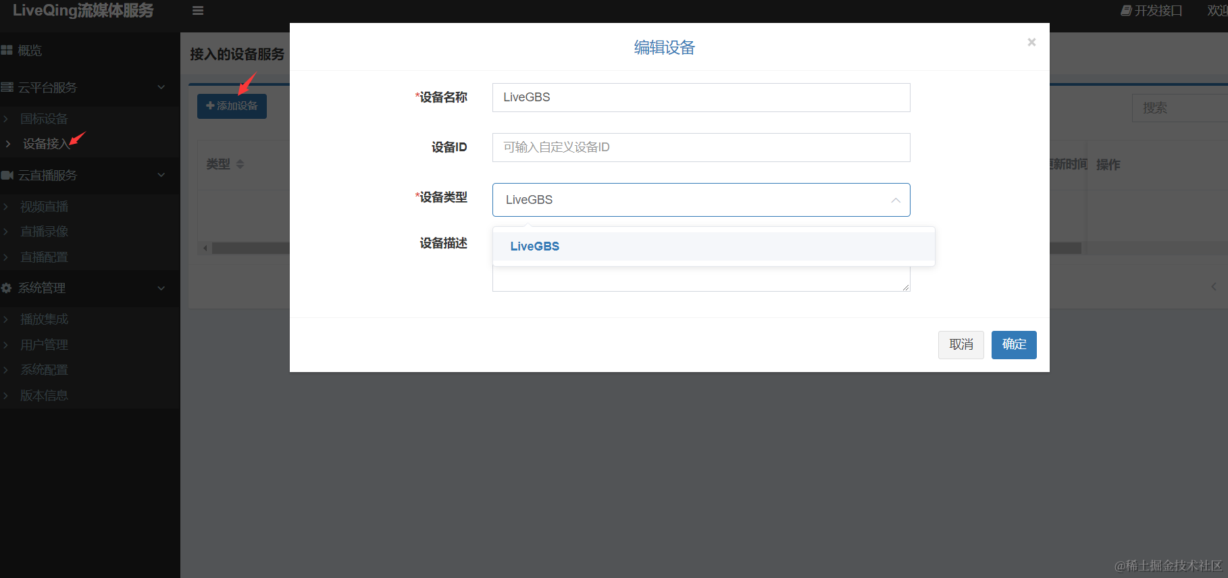The image size is (1228, 578).
Task: Collapse the 云平台服务 sidebar section
Action: (x=90, y=87)
